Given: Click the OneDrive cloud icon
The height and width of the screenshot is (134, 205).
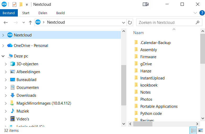Looking at the screenshot, I should [10, 46].
